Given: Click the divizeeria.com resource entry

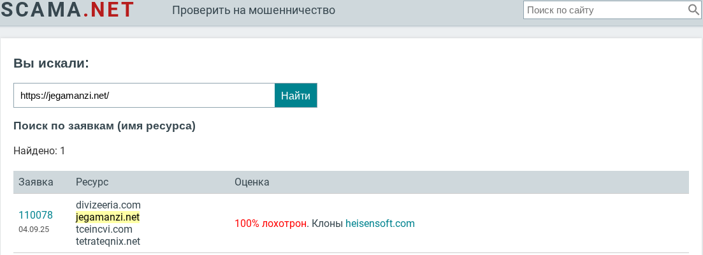Looking at the screenshot, I should [108, 205].
